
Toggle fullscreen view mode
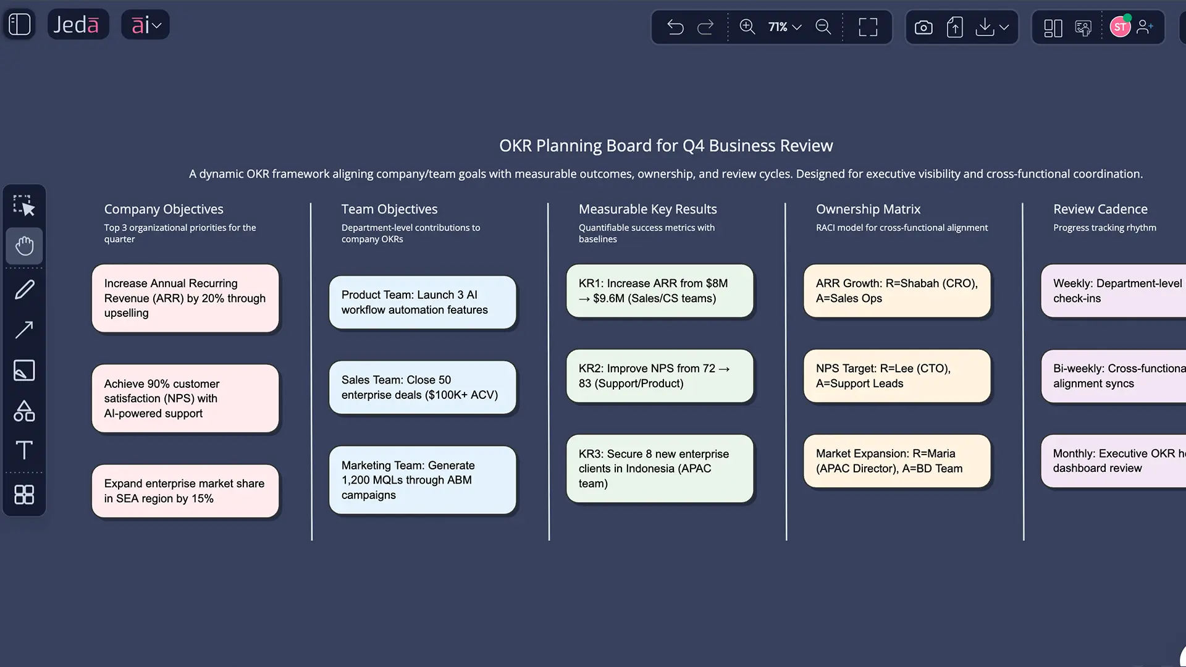(867, 27)
